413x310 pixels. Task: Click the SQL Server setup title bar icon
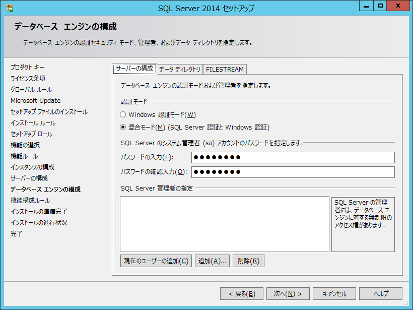tap(10, 8)
